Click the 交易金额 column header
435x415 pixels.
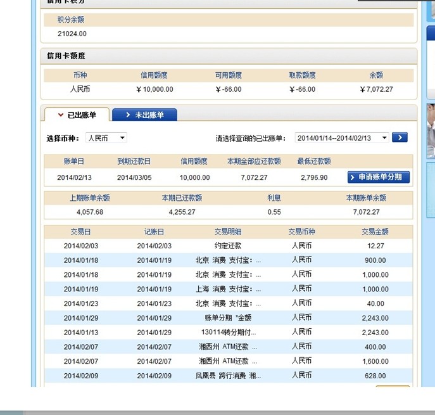click(x=375, y=231)
